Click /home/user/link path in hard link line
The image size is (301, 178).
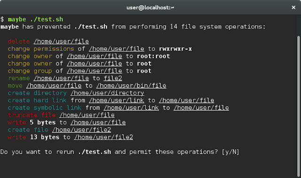tap(117, 101)
